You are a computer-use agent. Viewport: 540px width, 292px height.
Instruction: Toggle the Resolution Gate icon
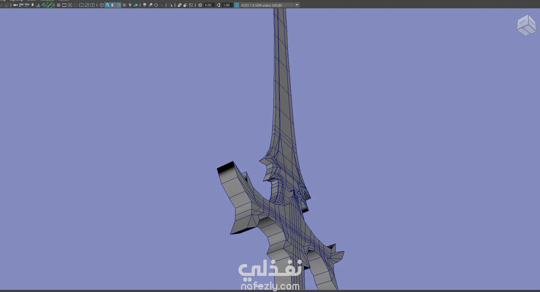coord(70,5)
